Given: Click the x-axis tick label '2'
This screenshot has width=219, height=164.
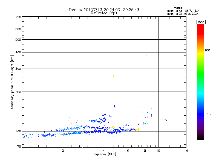Looking at the screenshot, I should [x=63, y=151].
